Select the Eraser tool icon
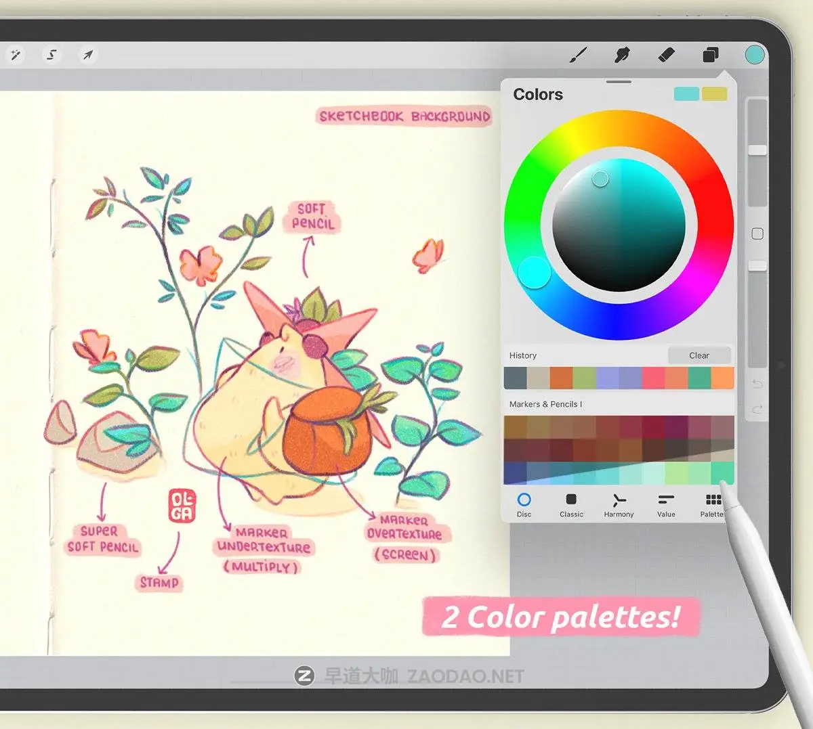 pyautogui.click(x=667, y=55)
